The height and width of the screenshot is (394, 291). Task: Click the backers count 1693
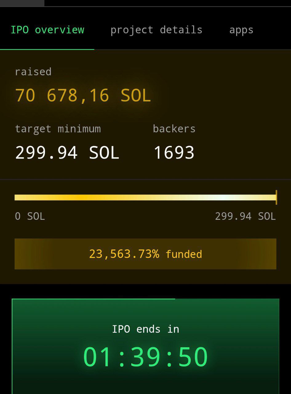pyautogui.click(x=174, y=153)
